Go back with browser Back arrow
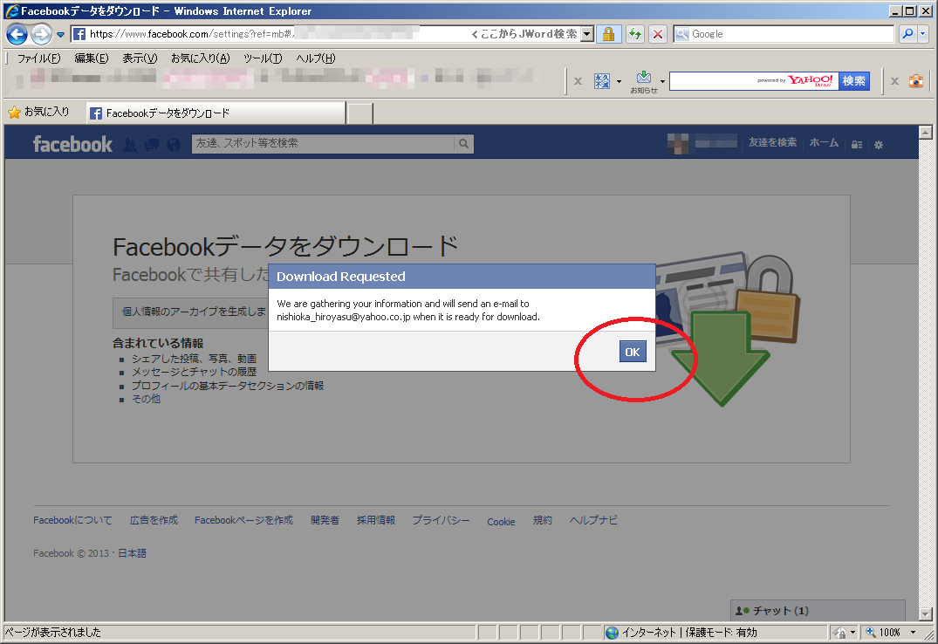Image resolution: width=938 pixels, height=644 pixels. point(17,34)
